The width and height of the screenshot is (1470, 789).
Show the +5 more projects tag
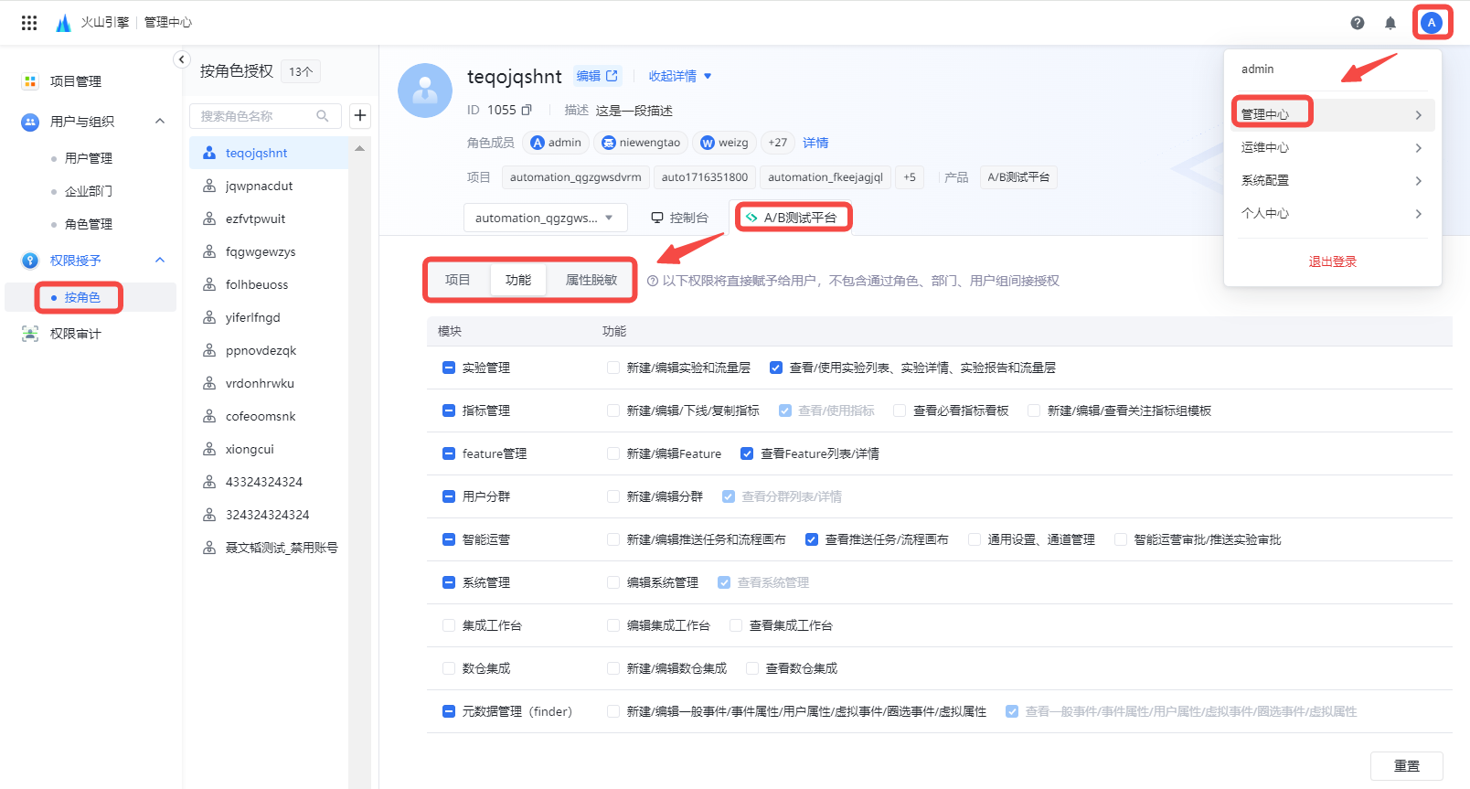point(910,177)
